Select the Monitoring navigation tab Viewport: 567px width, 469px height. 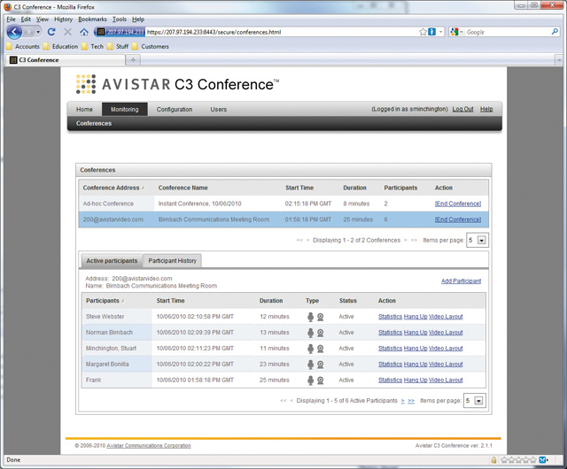point(124,110)
